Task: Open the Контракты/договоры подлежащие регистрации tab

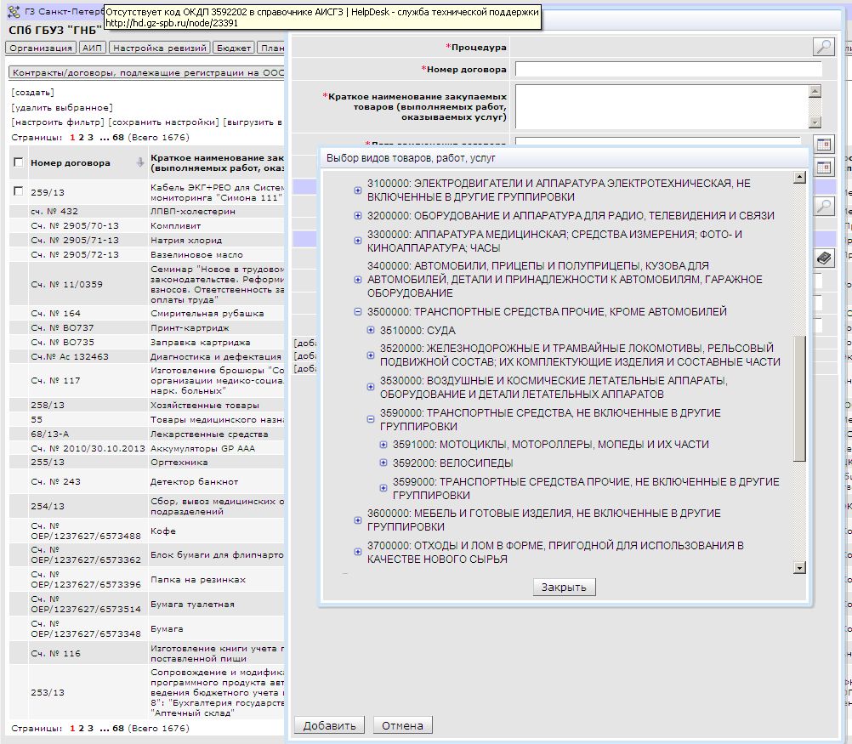Action: [147, 72]
